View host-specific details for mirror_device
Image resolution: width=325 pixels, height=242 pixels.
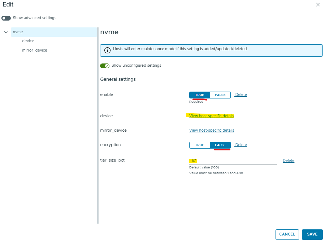(x=211, y=130)
